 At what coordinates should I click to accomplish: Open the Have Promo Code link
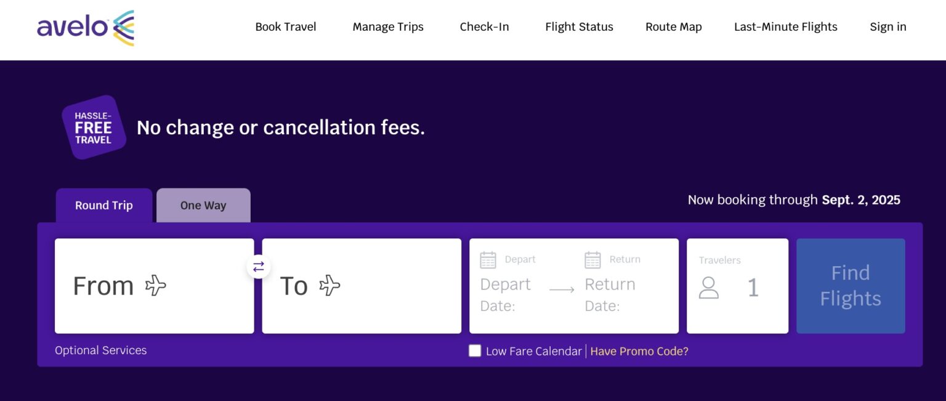639,350
